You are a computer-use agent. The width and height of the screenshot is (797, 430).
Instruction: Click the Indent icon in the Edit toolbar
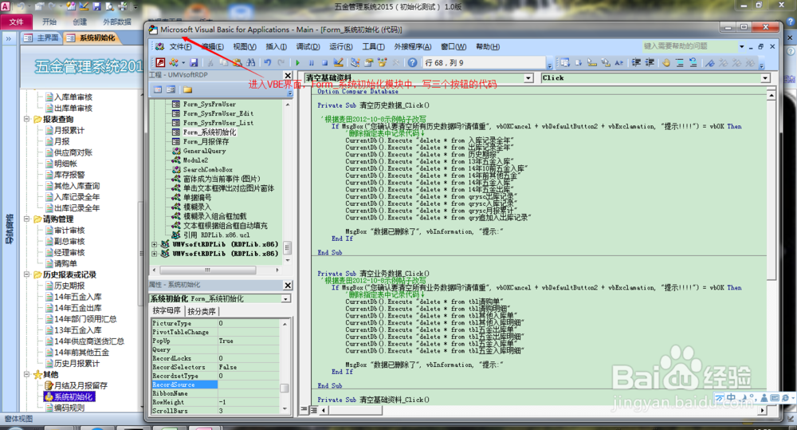[x=636, y=62]
